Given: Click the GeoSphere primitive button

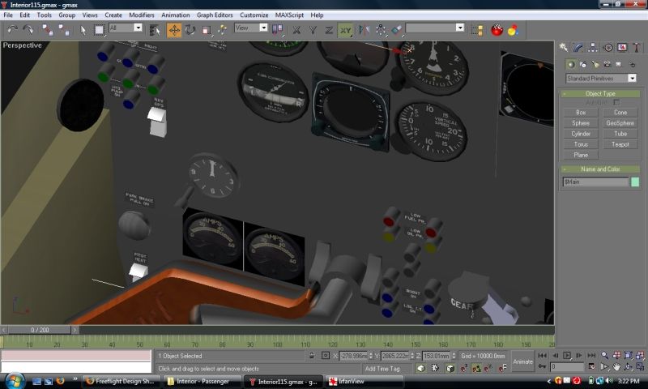Looking at the screenshot, I should [620, 123].
